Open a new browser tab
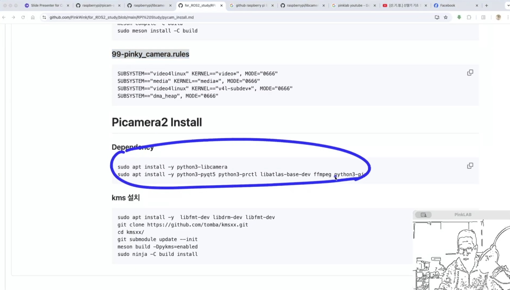Viewport: 510px width, 290px height. [x=487, y=5]
